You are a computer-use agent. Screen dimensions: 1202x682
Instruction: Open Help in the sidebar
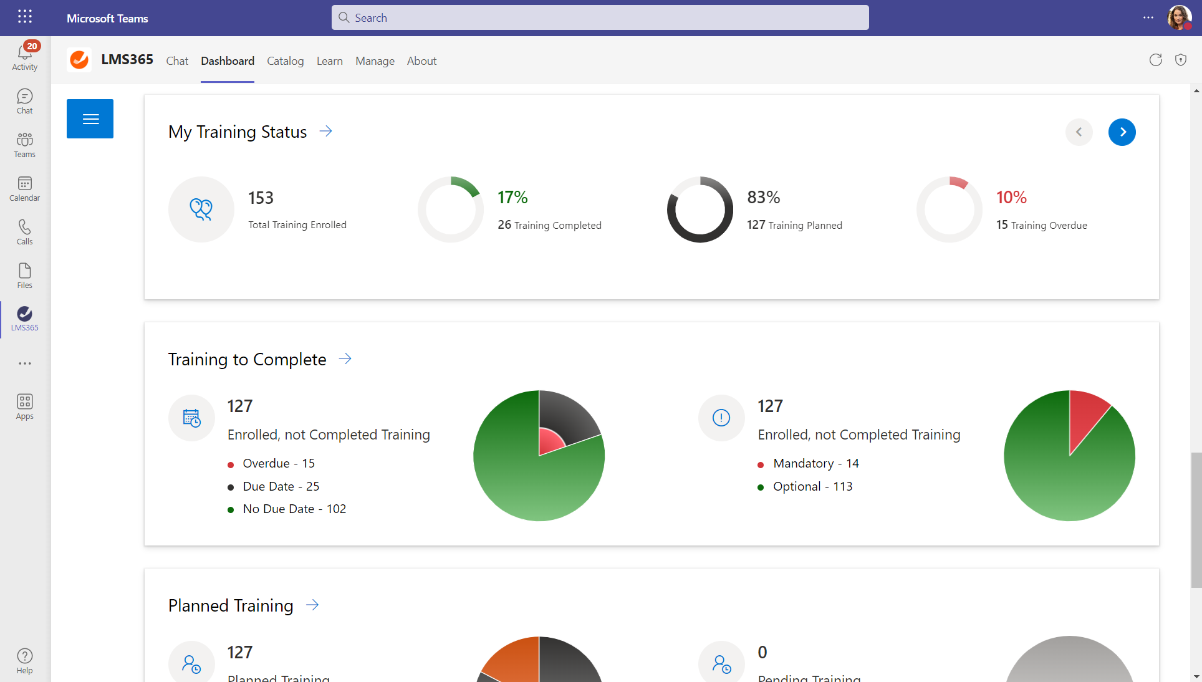25,661
